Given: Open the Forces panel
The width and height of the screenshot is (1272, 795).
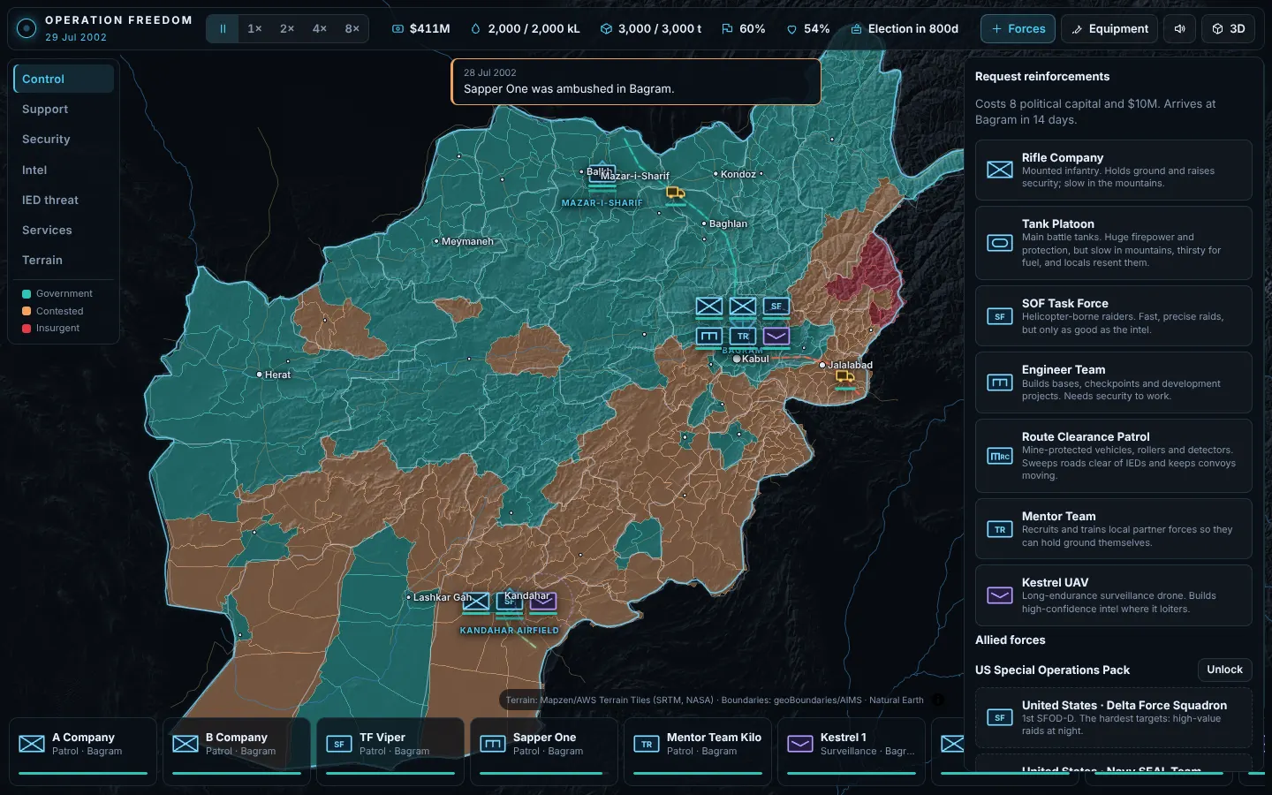Looking at the screenshot, I should (1018, 29).
